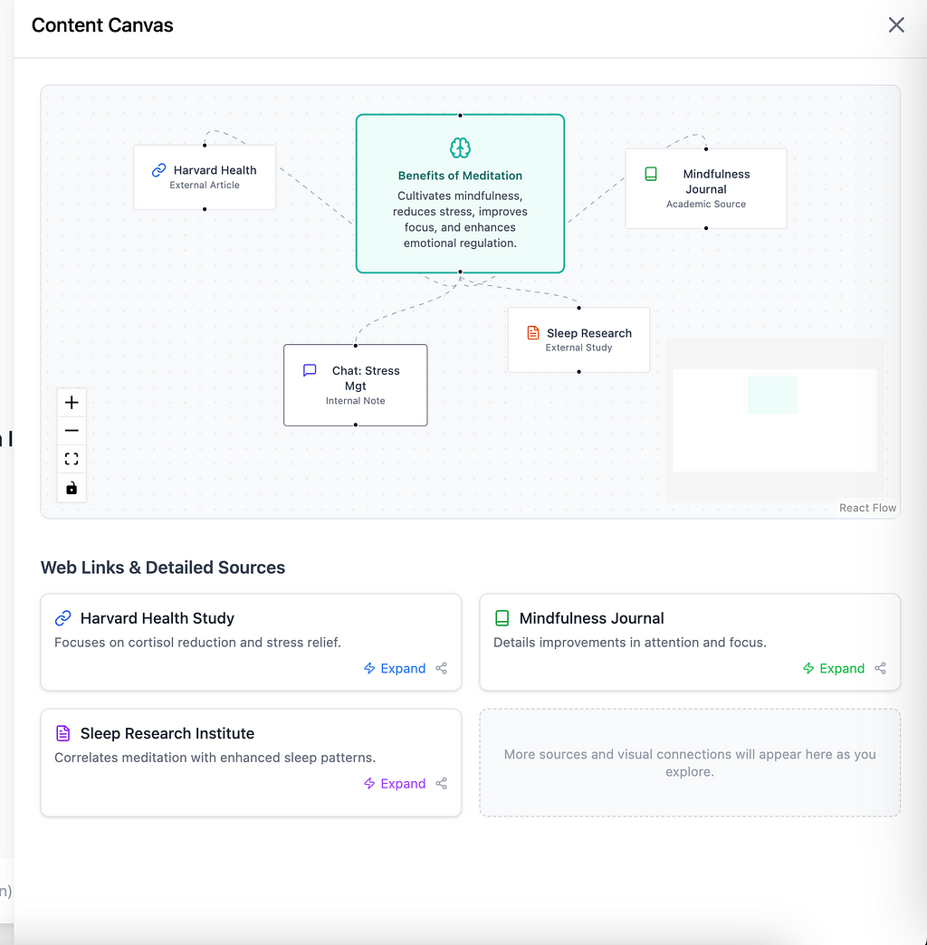The width and height of the screenshot is (927, 945).
Task: Click the top handle of Benefits of Meditation
Action: pos(460,115)
